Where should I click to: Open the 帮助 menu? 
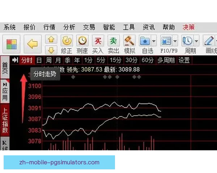tap(169, 27)
